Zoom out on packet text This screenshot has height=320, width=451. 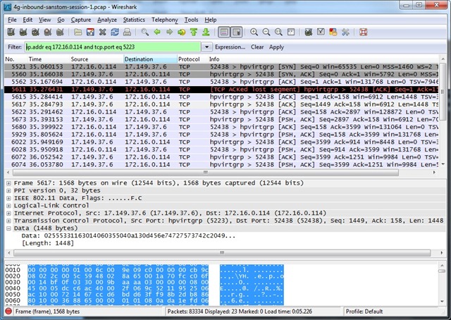click(266, 32)
